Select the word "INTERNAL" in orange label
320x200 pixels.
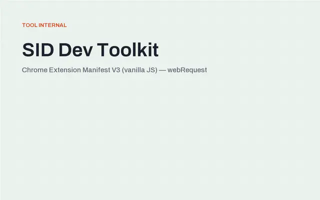[52, 25]
